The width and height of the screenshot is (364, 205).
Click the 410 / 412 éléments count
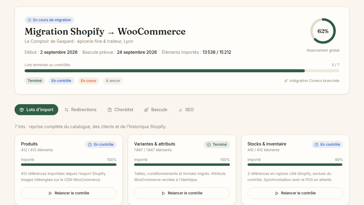pos(264,150)
